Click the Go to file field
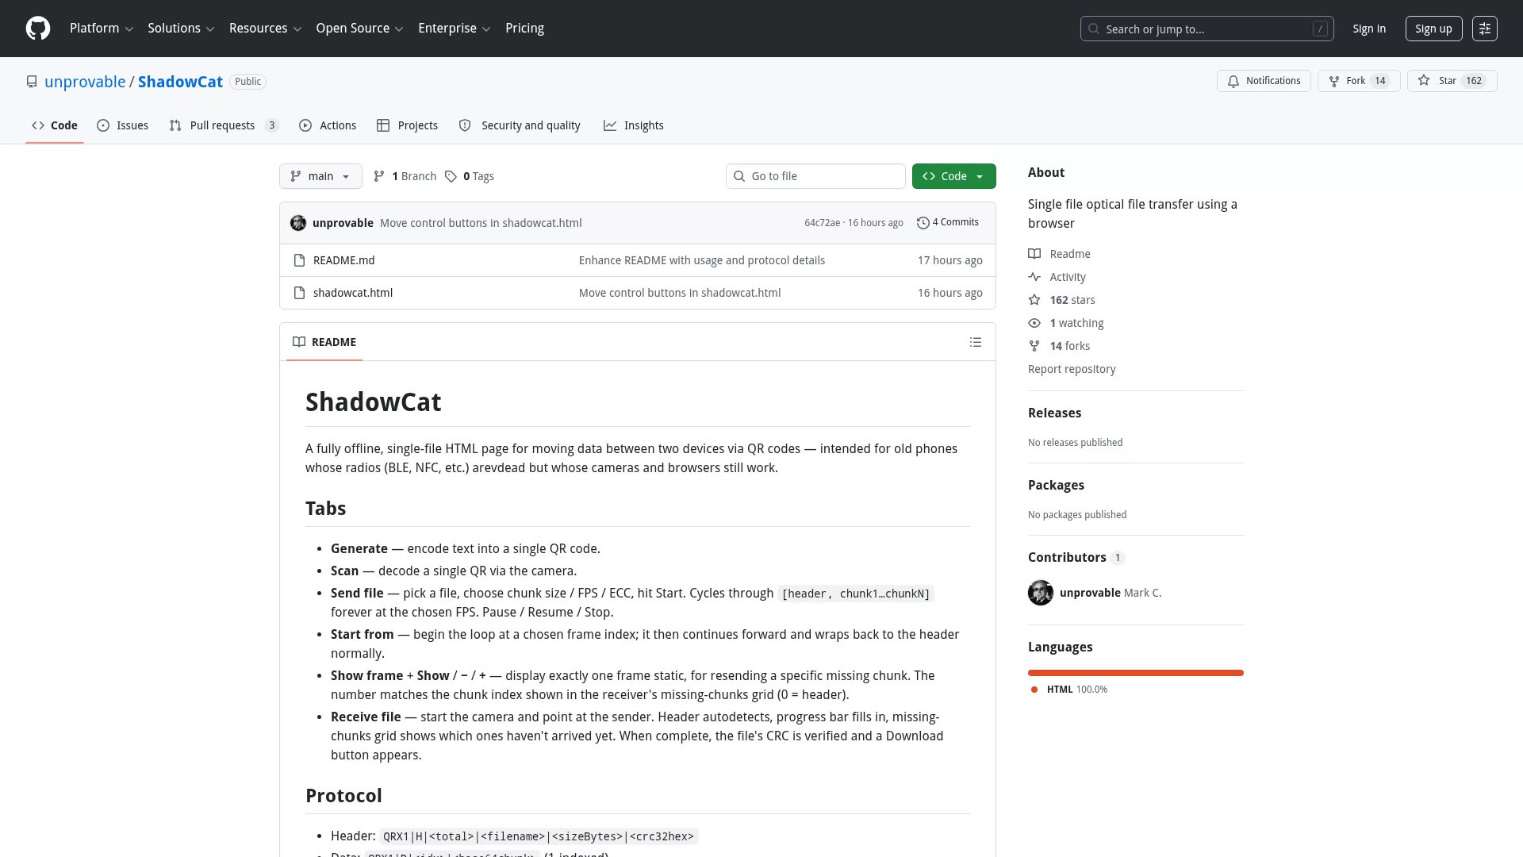 click(x=815, y=176)
